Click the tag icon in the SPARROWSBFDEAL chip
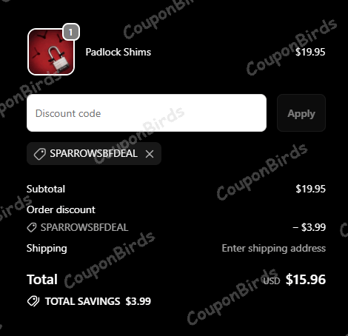The width and height of the screenshot is (348, 336). click(39, 154)
